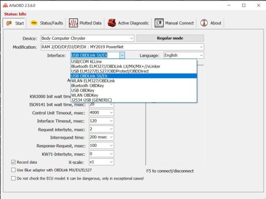266x199 pixels.
Task: Click the yellow Status/Faults engine icon
Action: coord(34,23)
